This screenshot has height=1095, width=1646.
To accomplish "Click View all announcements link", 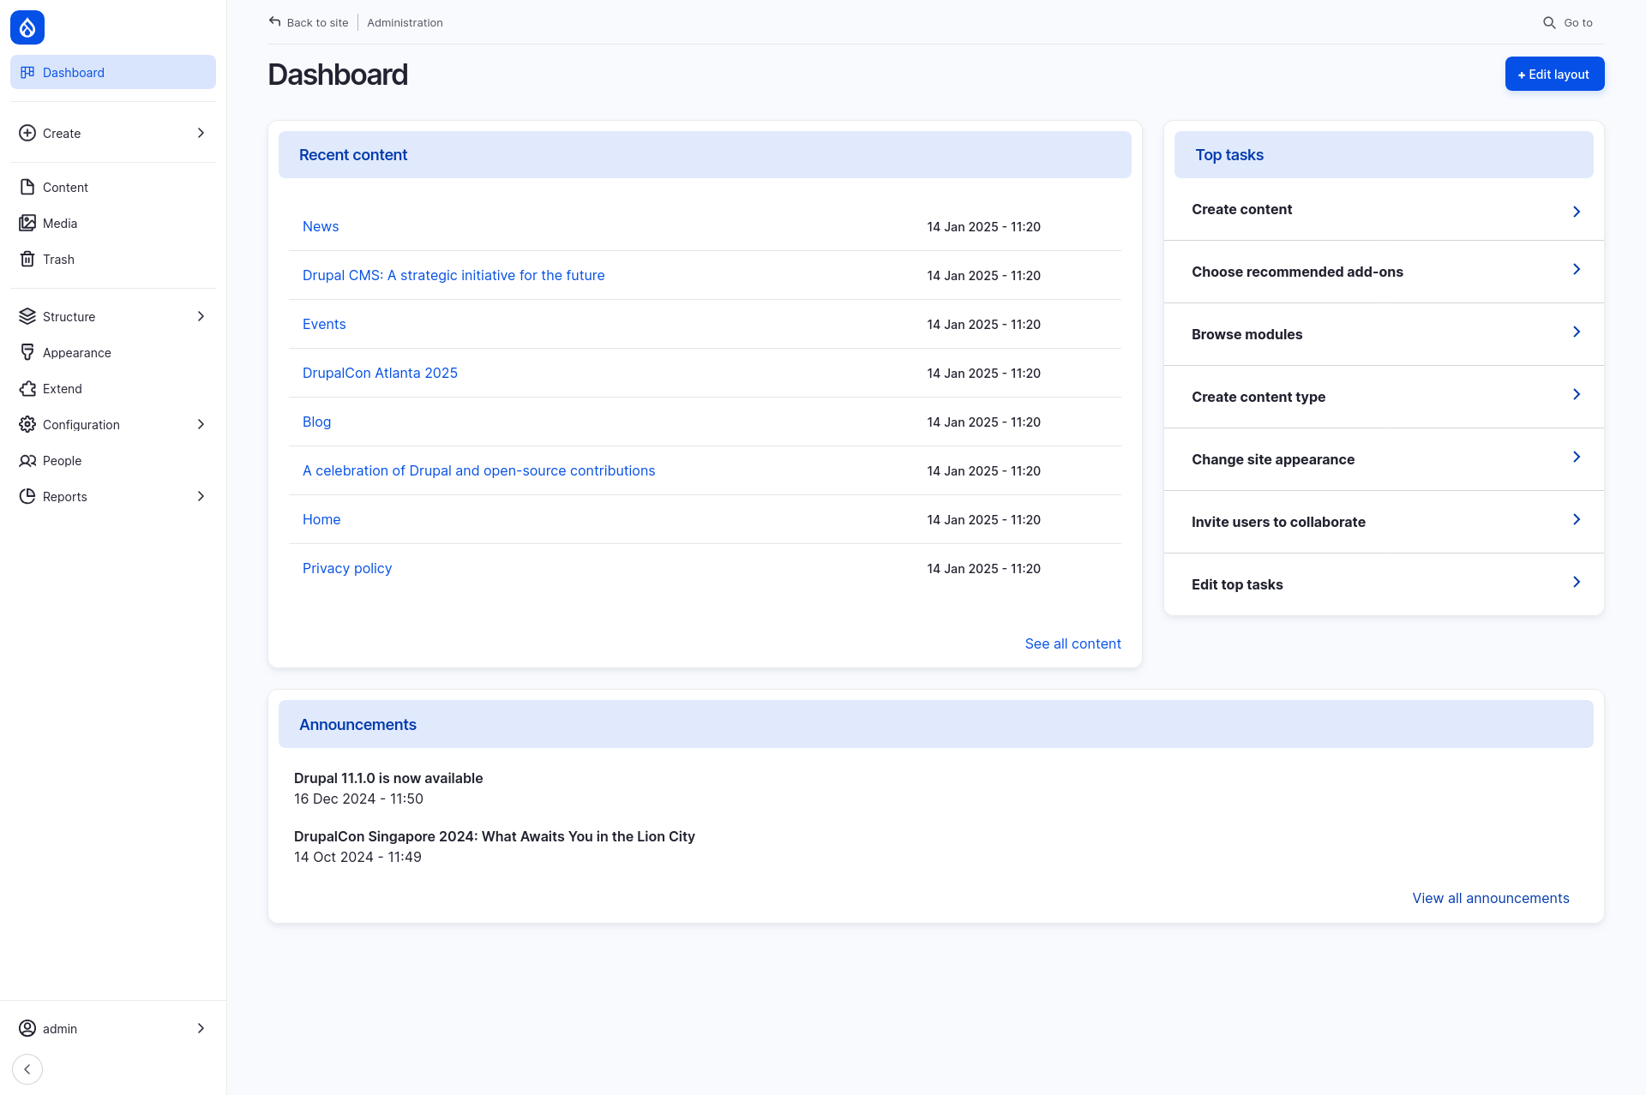I will pyautogui.click(x=1491, y=897).
